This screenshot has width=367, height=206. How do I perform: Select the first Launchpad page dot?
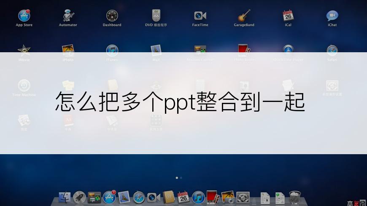pyautogui.click(x=177, y=178)
